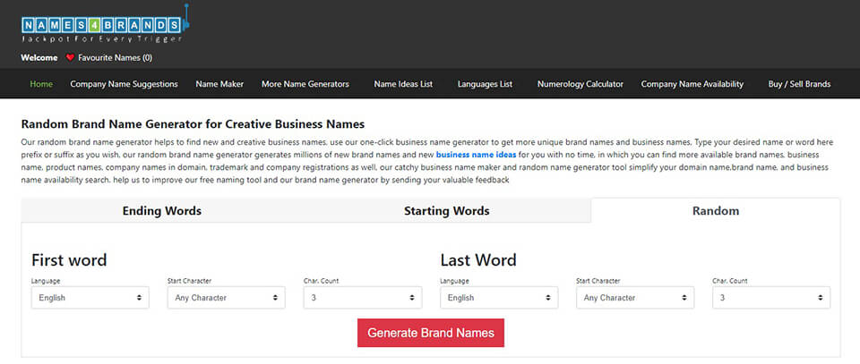Viewport: 860px width, 364px height.
Task: Open First word Start Character dropdown
Action: [x=226, y=298]
